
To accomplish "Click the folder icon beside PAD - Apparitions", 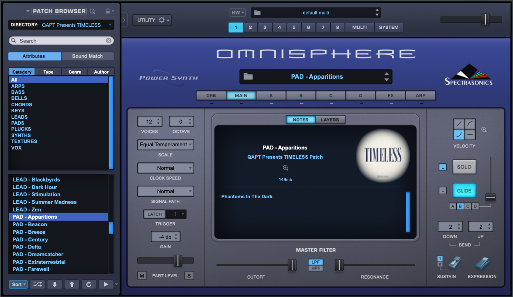I will pyautogui.click(x=248, y=76).
